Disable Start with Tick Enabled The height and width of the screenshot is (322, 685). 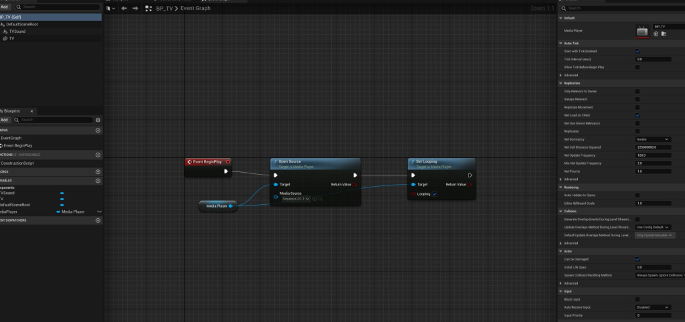[x=637, y=51]
